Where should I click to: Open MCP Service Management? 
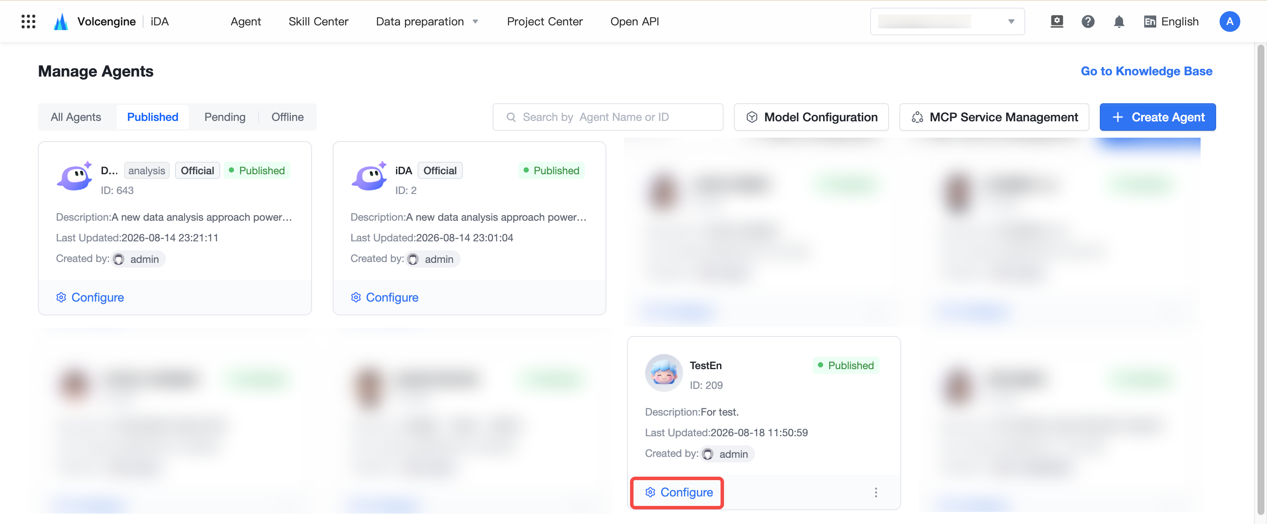click(x=993, y=117)
